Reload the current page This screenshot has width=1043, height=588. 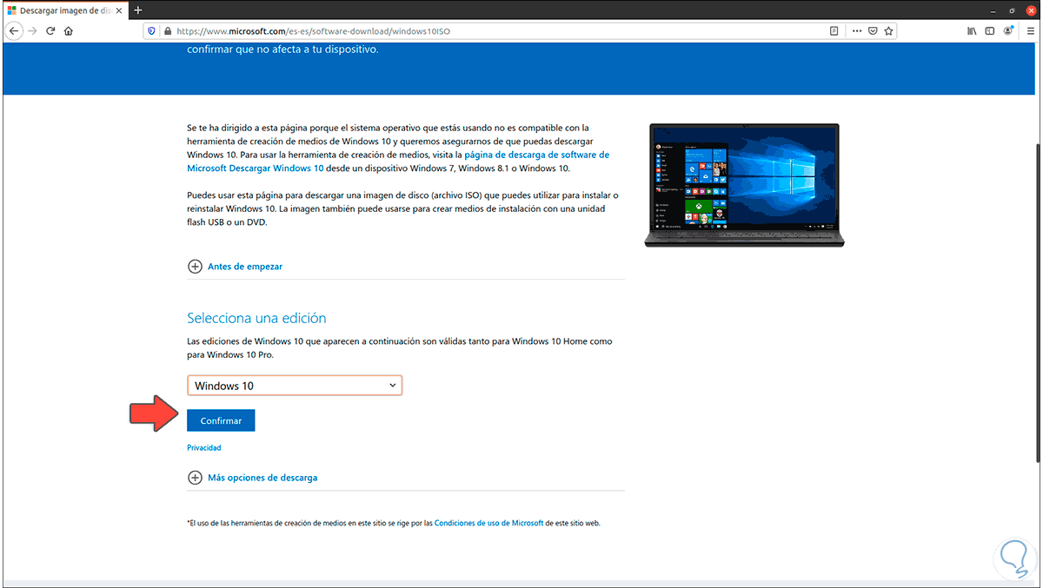click(x=50, y=30)
